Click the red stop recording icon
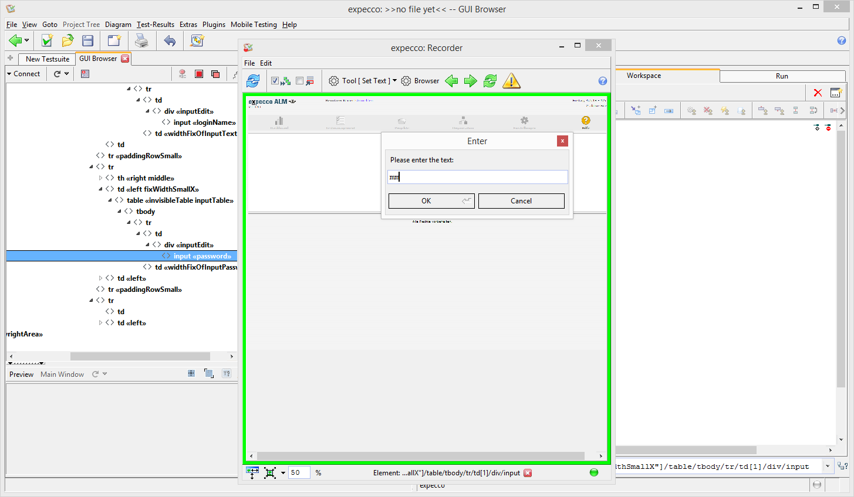The image size is (854, 497). 199,74
